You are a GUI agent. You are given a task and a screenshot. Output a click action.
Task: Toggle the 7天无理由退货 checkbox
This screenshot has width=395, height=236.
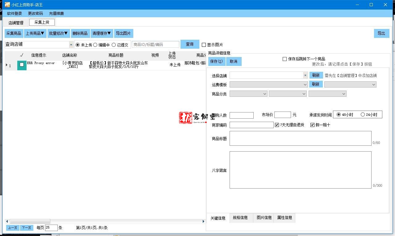point(277,125)
